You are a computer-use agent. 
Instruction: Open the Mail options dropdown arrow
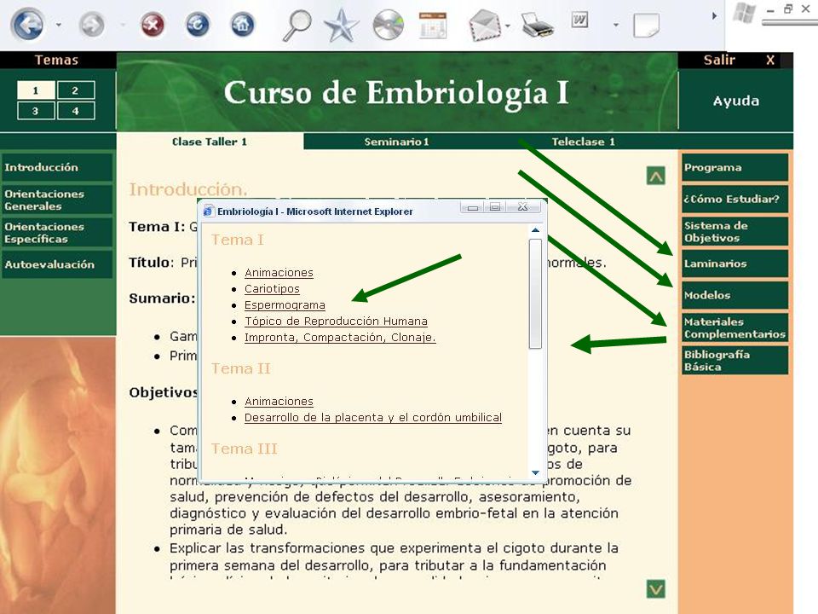tap(508, 25)
